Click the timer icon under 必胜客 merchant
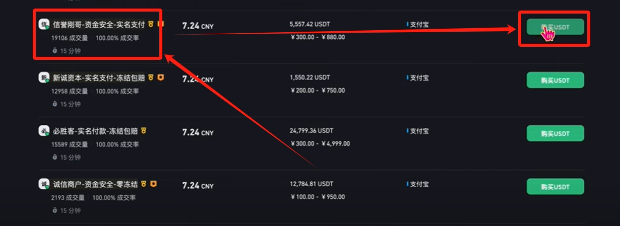This screenshot has width=620, height=226. (55, 157)
